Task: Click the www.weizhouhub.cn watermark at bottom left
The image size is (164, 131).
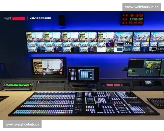Action: [x=22, y=124]
